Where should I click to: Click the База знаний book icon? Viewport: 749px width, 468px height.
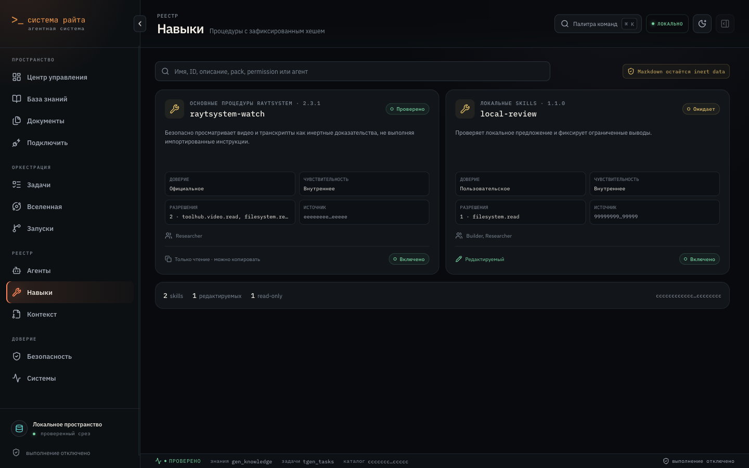[x=17, y=99]
